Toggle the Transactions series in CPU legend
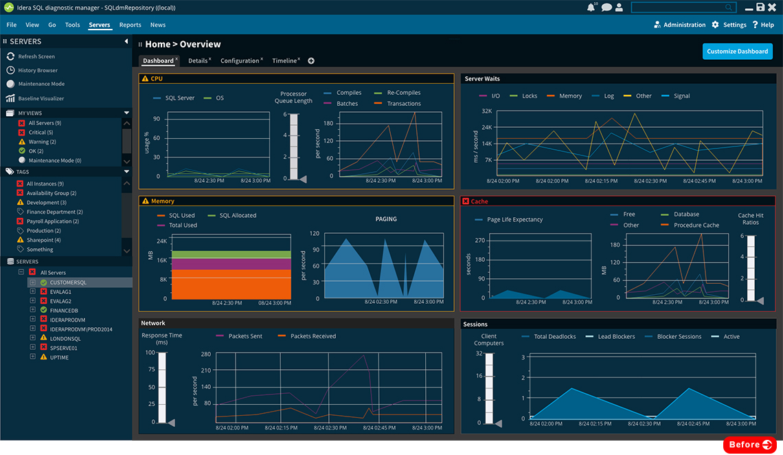 point(378,104)
